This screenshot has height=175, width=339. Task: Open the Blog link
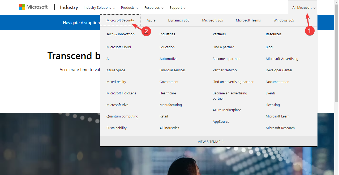tap(269, 47)
